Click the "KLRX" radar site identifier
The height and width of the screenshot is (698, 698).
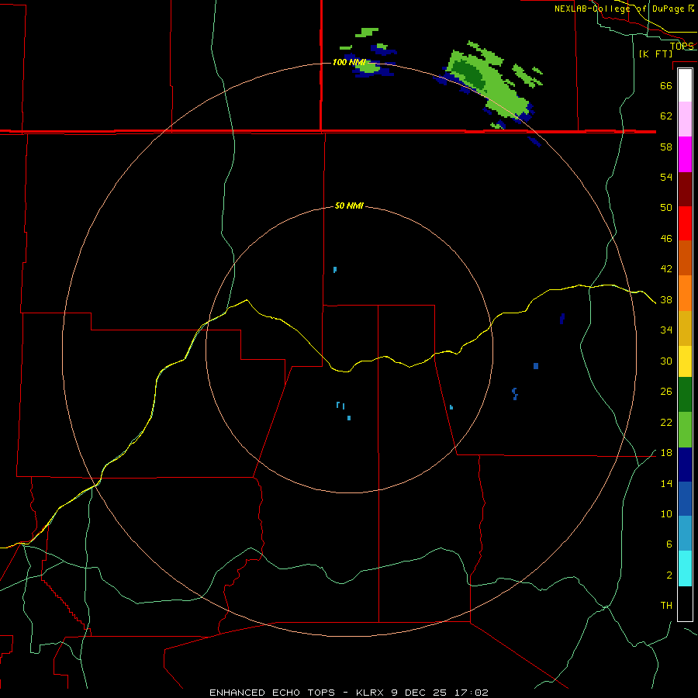coord(371,693)
